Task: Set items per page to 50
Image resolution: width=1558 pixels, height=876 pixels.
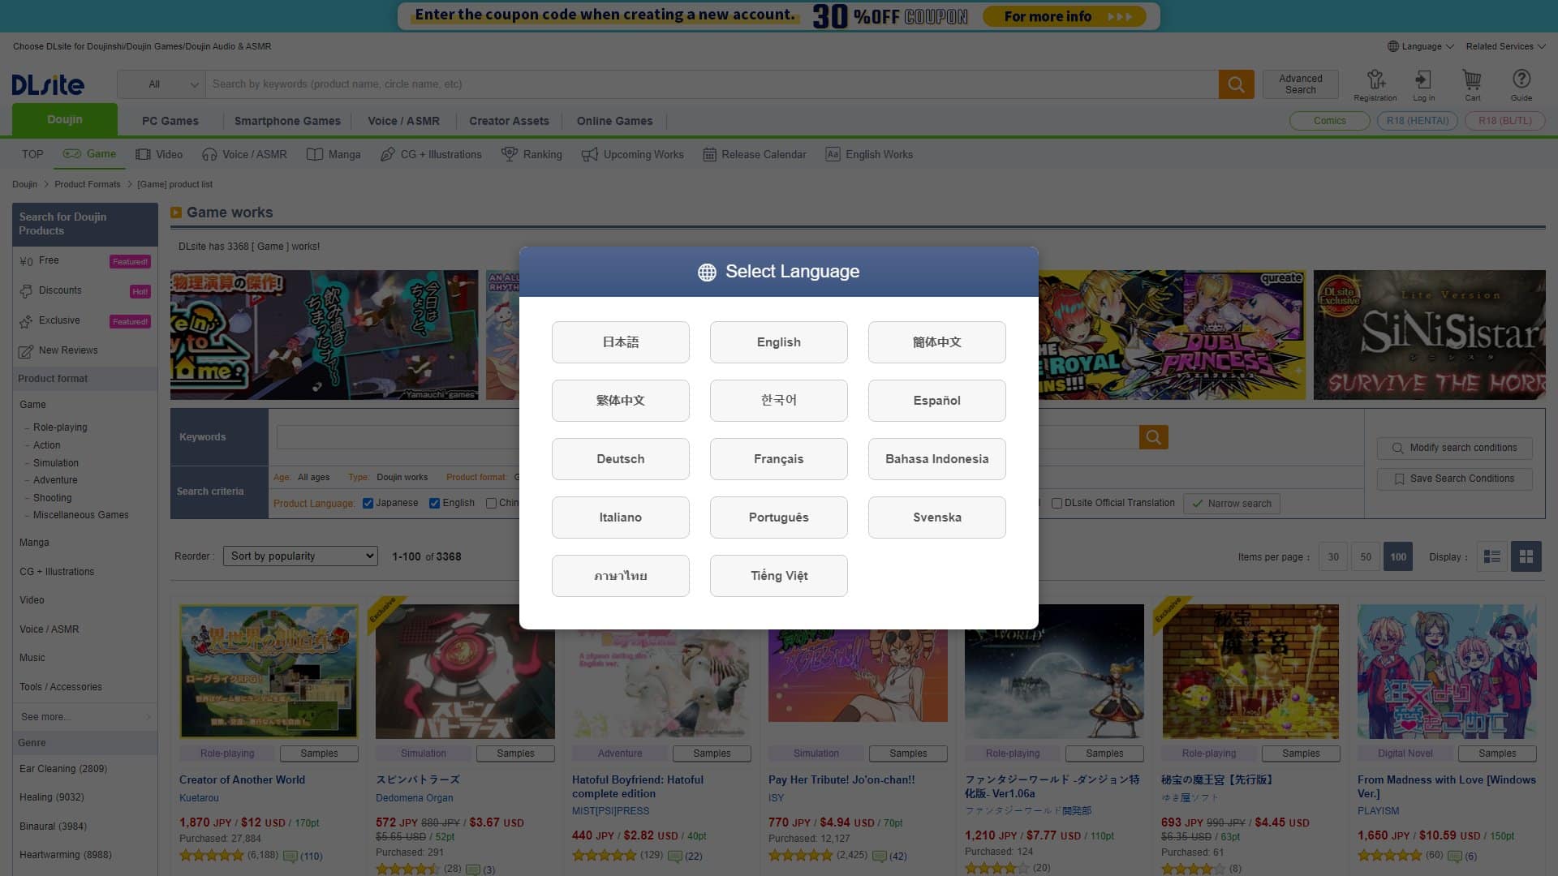Action: pos(1366,556)
